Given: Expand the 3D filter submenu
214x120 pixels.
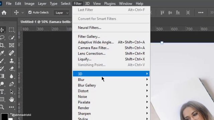Looking at the screenshot, I should [x=111, y=74].
